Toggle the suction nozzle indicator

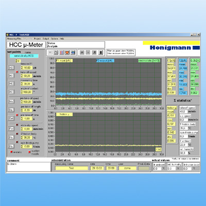(x=29, y=152)
